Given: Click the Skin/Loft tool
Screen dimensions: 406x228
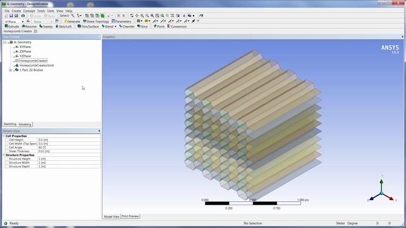Looking at the screenshot, I should (x=63, y=27).
